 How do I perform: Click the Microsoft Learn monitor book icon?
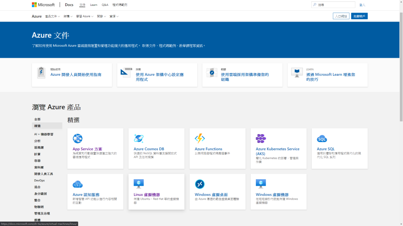point(297,73)
